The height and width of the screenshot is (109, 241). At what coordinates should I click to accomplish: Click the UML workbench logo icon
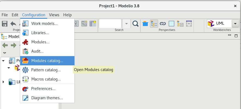pyautogui.click(x=211, y=24)
